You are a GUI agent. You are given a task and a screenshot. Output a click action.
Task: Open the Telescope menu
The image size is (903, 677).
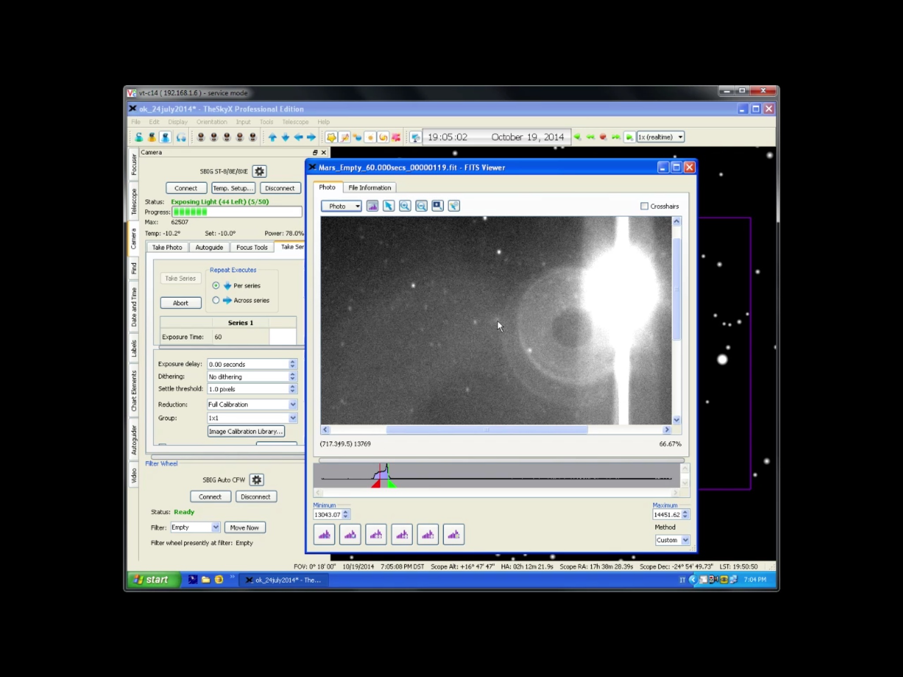point(295,122)
